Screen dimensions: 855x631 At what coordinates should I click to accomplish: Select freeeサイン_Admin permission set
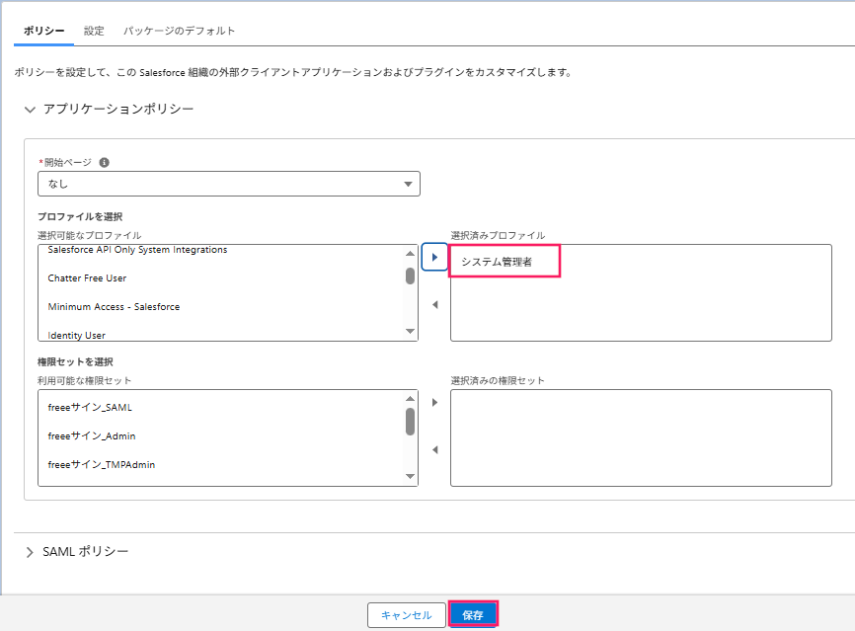[92, 436]
